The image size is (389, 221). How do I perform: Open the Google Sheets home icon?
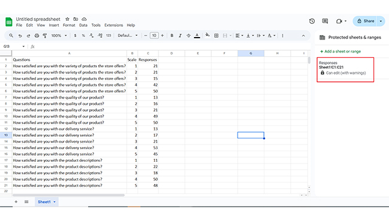[9, 22]
